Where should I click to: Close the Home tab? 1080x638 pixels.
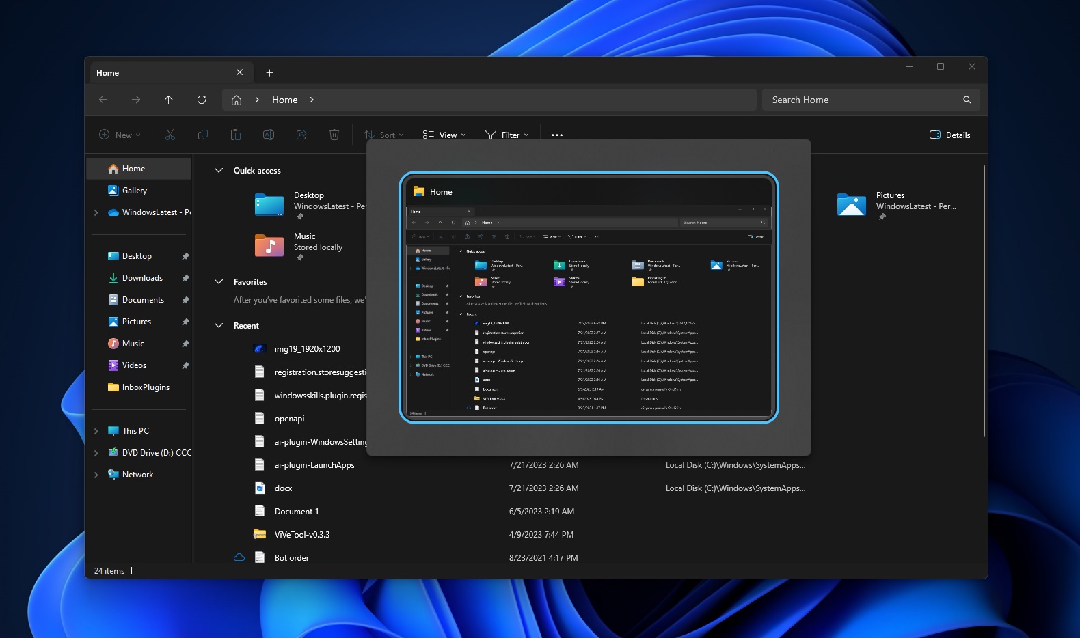[239, 72]
